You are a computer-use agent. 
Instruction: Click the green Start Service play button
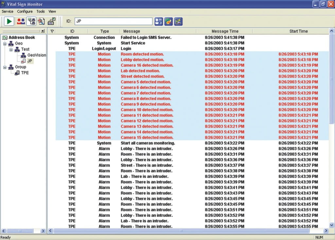9,21
